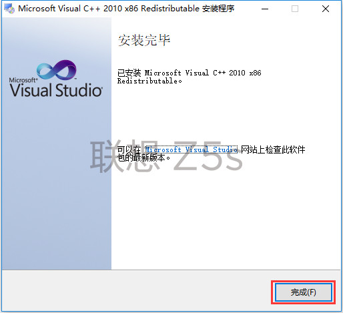Click the 完成(F) button
The width and height of the screenshot is (343, 313).
(304, 292)
